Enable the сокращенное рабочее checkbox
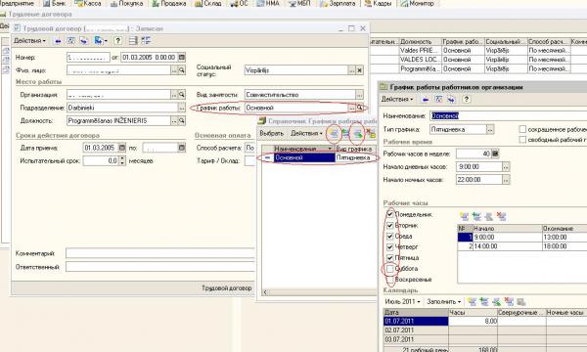 click(x=522, y=129)
